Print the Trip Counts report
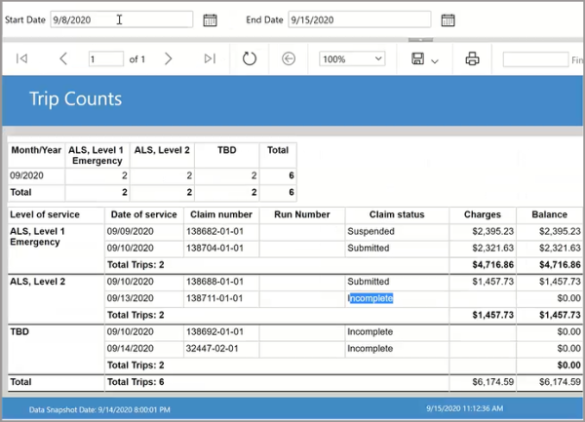 (473, 59)
